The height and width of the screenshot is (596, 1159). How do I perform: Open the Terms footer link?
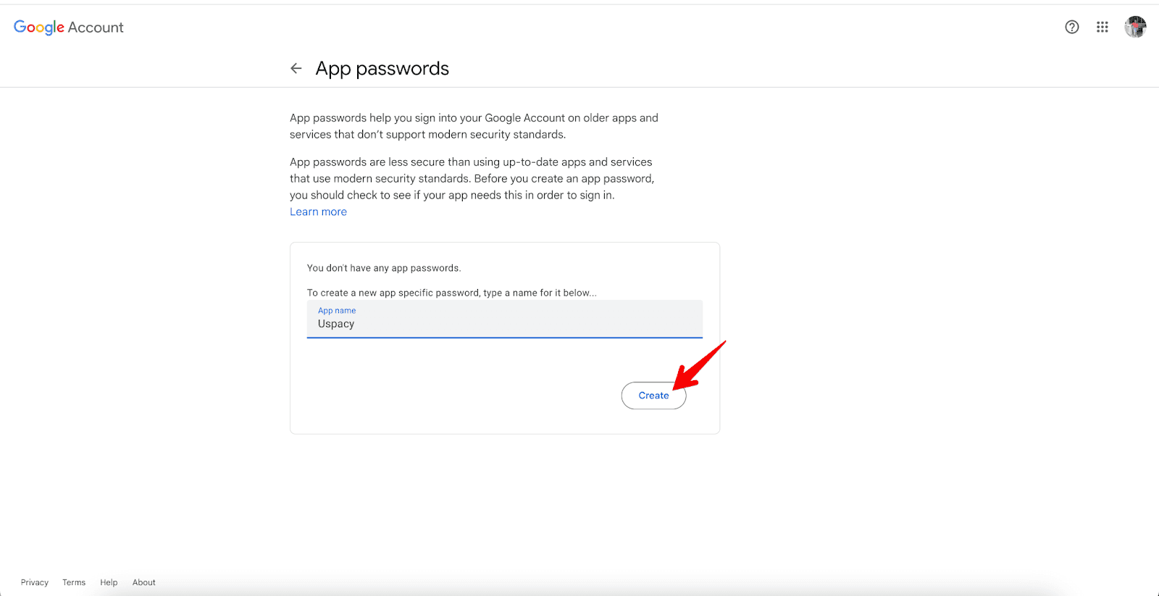point(74,582)
